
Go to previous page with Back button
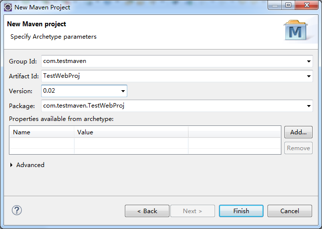pyautogui.click(x=147, y=211)
